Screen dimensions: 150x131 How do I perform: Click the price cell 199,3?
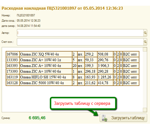tap(91, 66)
